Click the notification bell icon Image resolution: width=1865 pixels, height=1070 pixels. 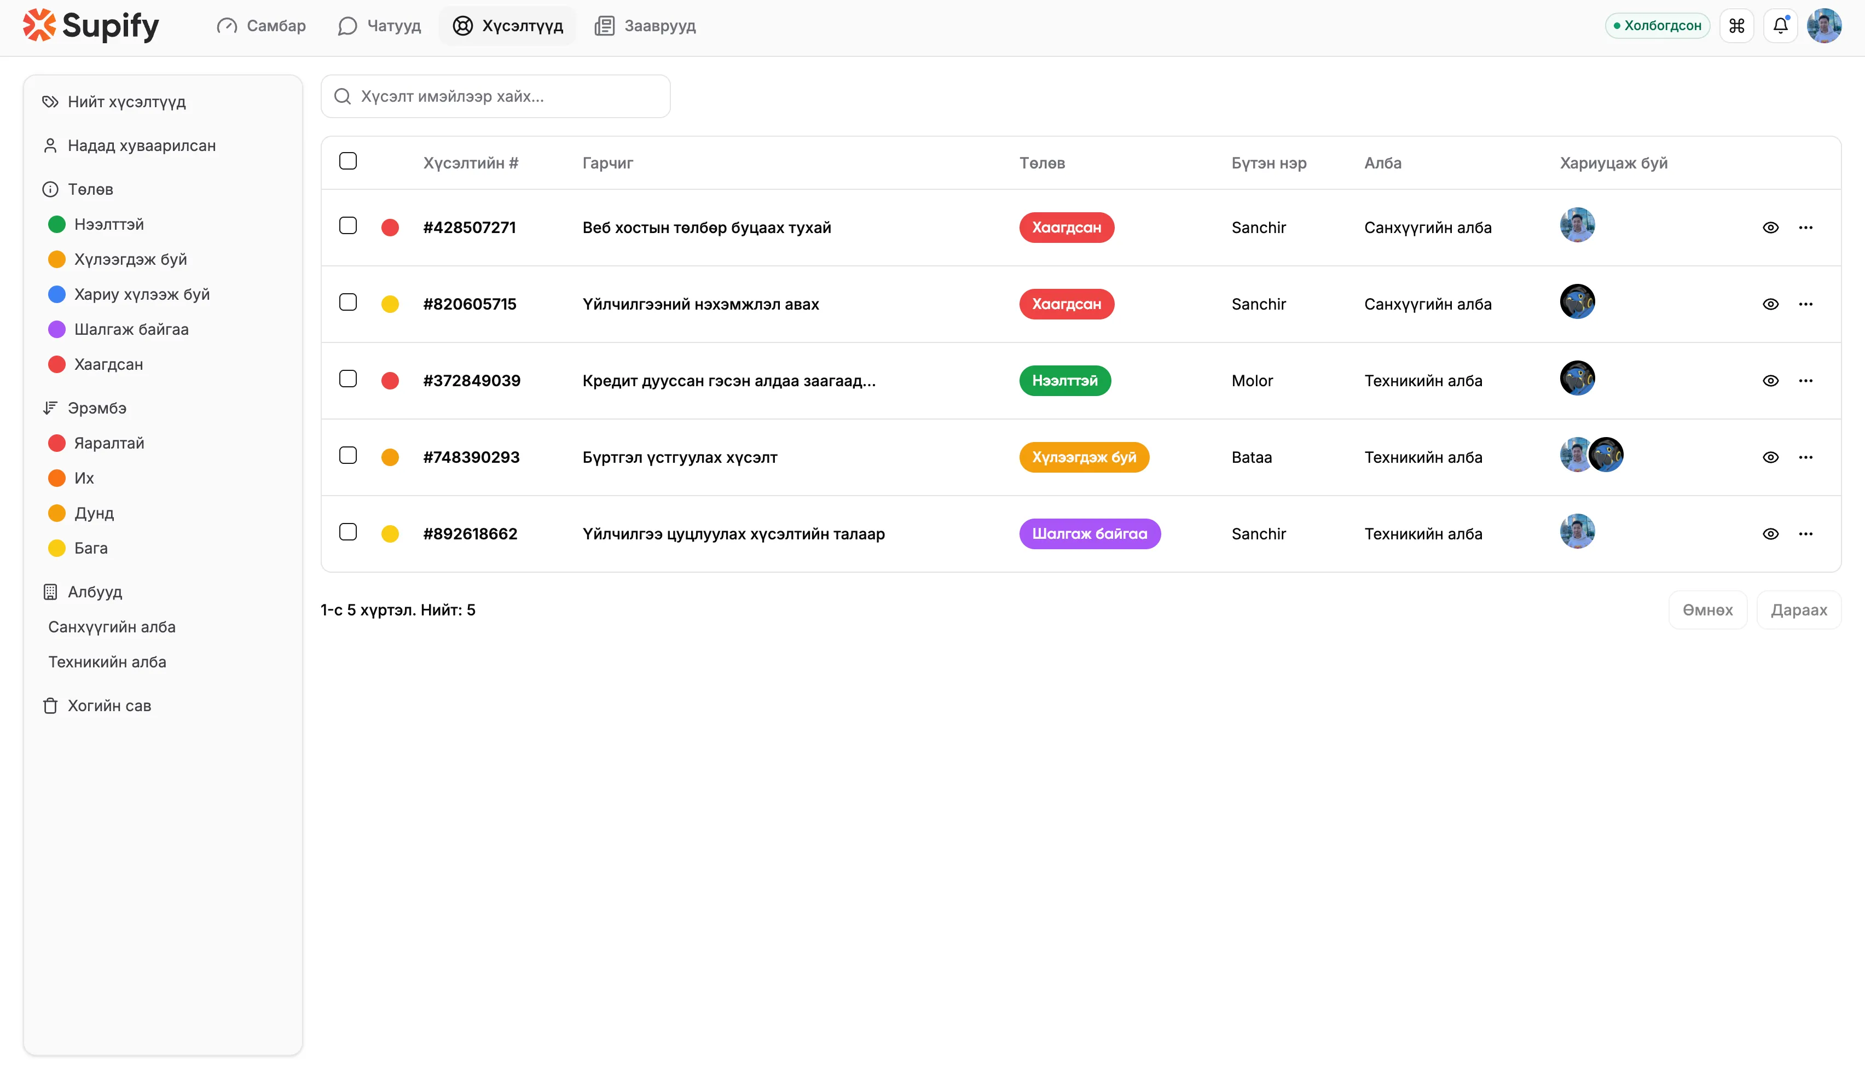1780,26
